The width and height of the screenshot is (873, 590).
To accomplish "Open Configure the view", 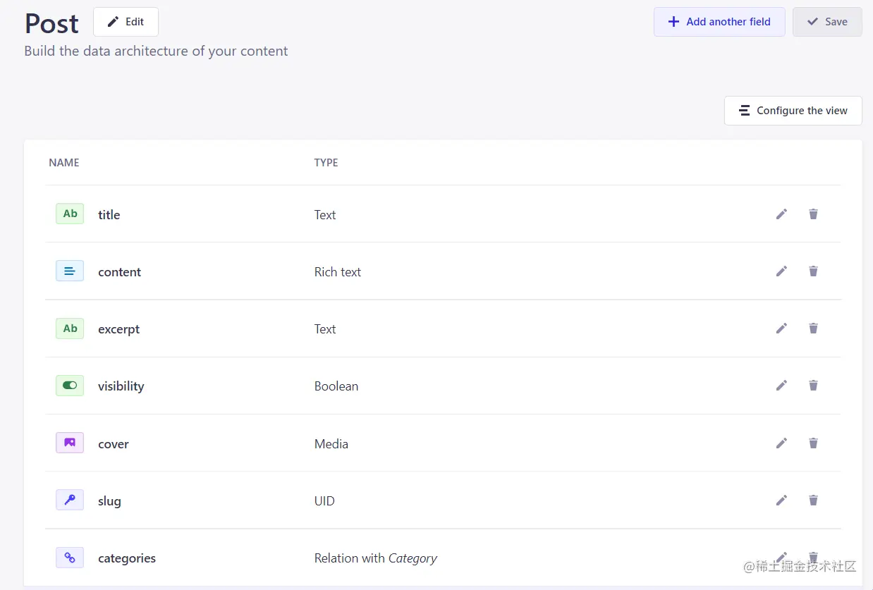I will point(793,111).
